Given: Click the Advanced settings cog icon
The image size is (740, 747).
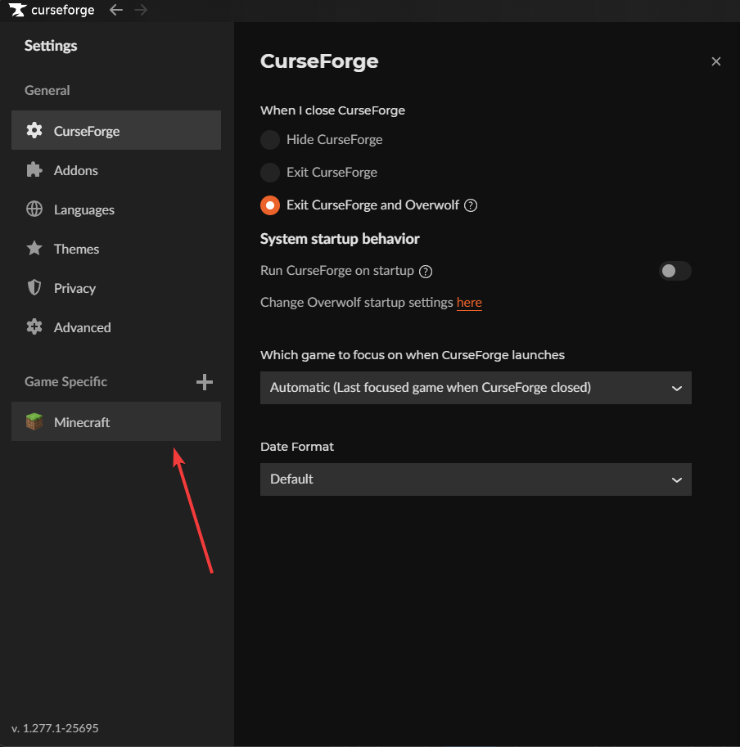Looking at the screenshot, I should (34, 326).
